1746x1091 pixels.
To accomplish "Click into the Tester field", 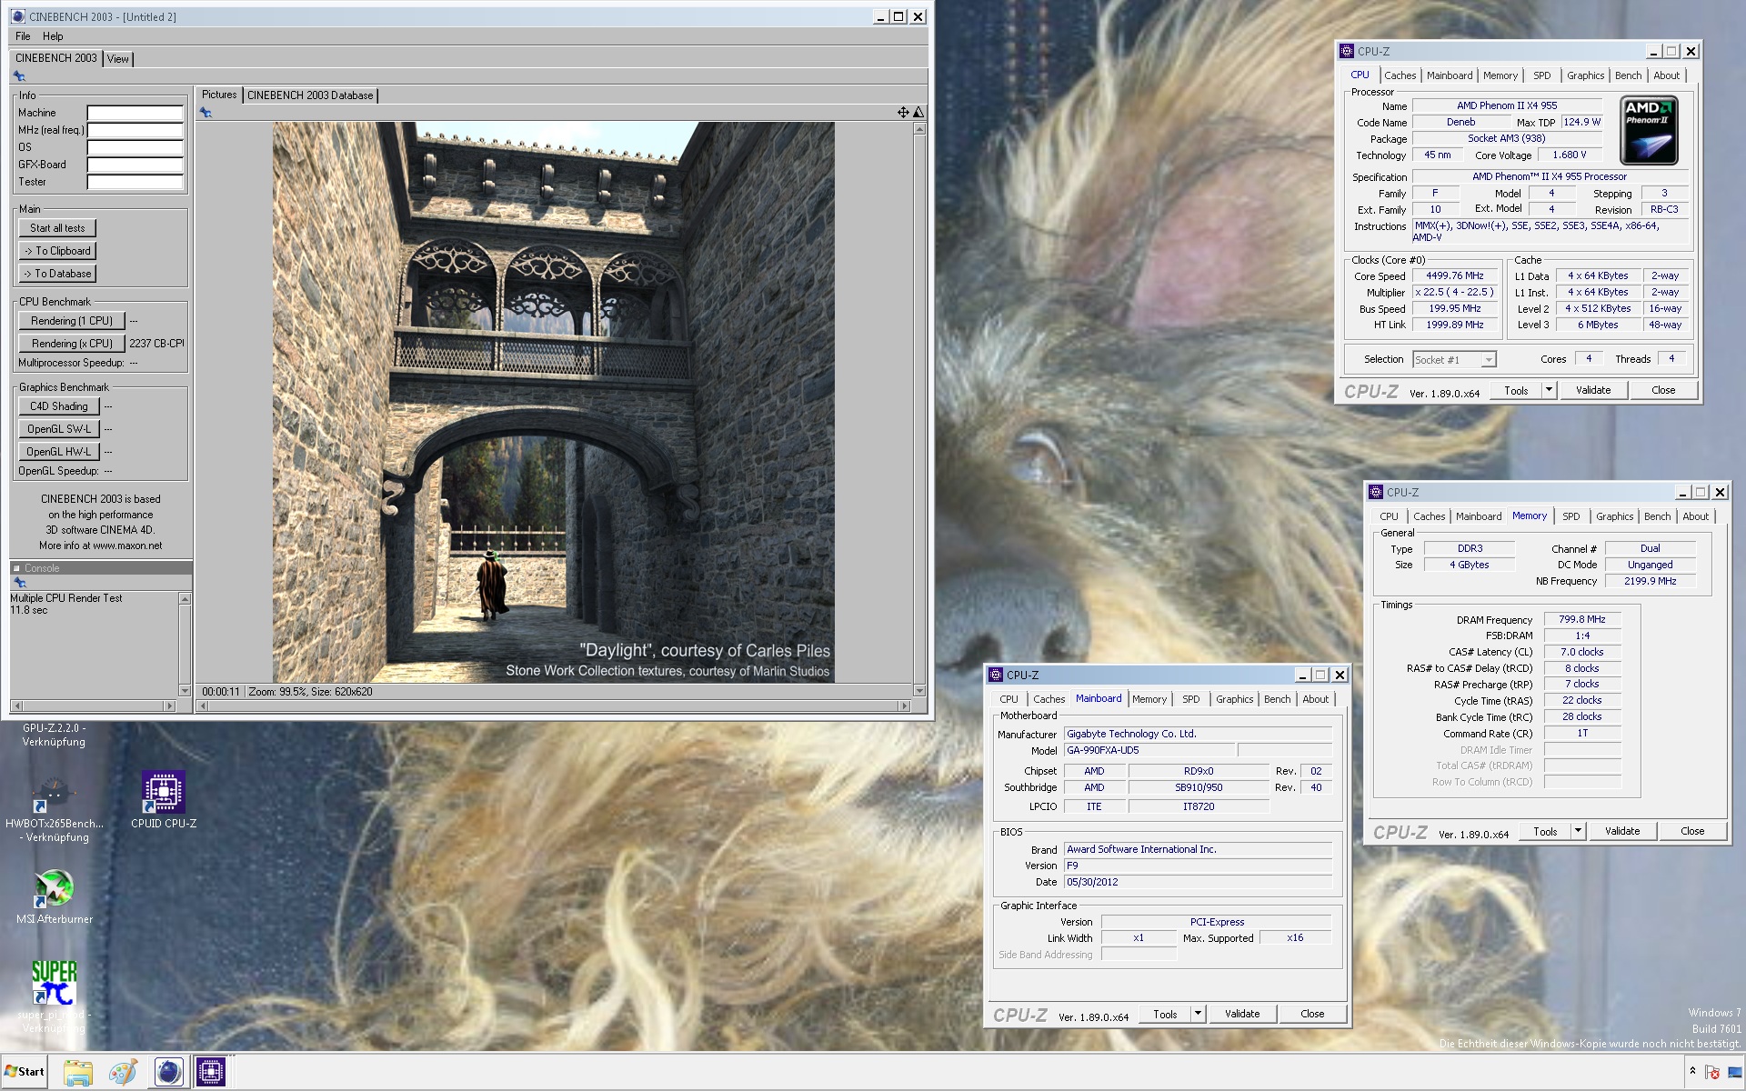I will click(x=135, y=182).
